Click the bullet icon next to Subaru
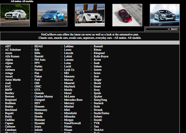The width and height of the screenshot is (186, 133). point(91,117)
